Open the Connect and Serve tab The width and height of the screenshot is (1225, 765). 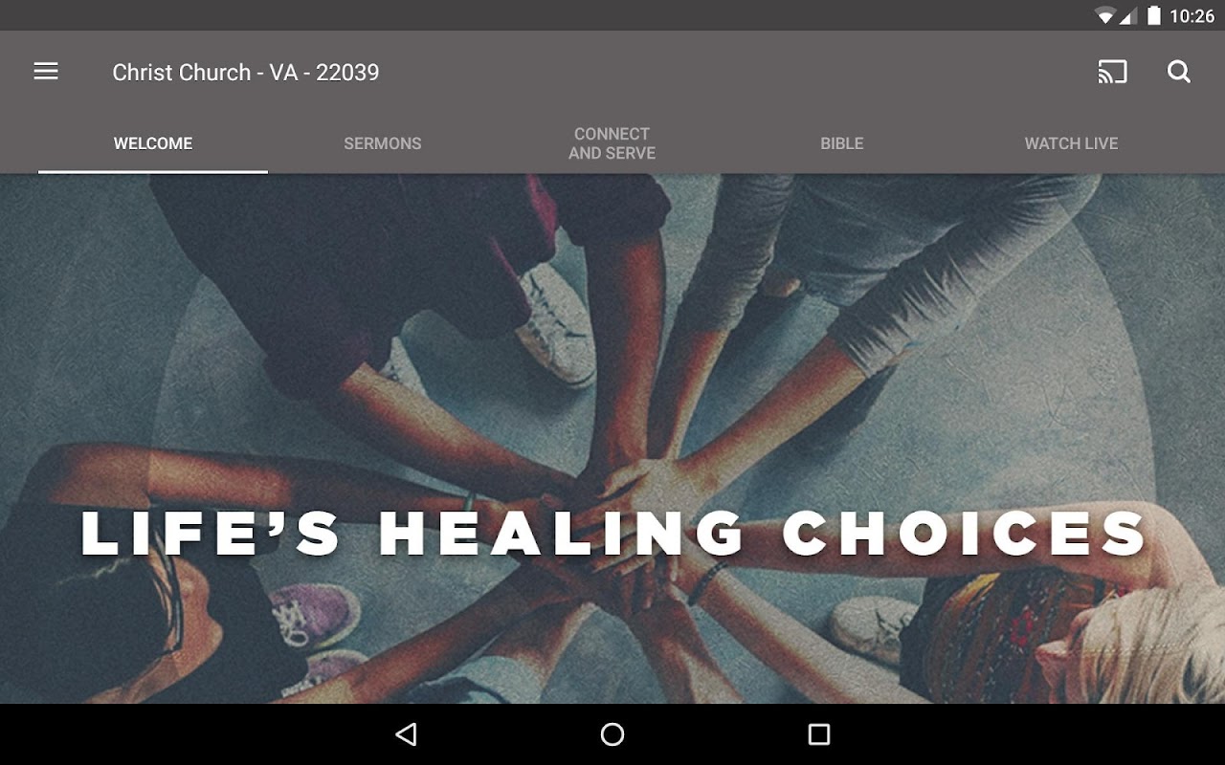612,143
